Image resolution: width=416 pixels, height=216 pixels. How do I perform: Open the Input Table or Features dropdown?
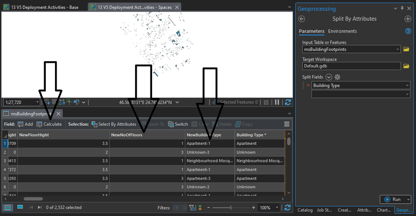pyautogui.click(x=397, y=49)
